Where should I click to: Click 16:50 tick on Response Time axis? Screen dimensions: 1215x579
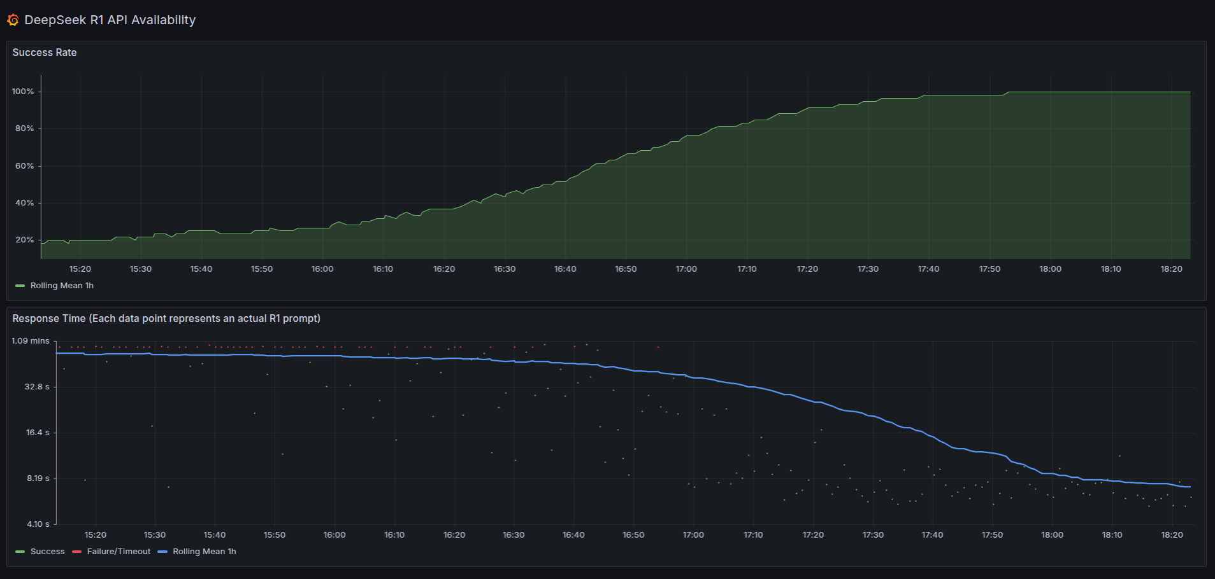633,535
